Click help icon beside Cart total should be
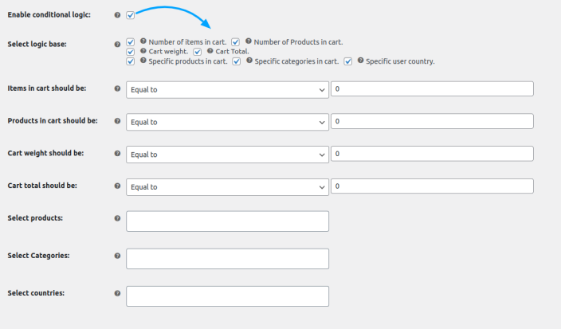The height and width of the screenshot is (329, 561). (x=118, y=186)
